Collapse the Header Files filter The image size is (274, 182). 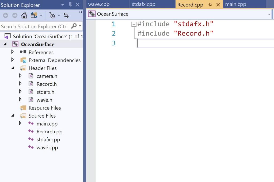point(13,68)
